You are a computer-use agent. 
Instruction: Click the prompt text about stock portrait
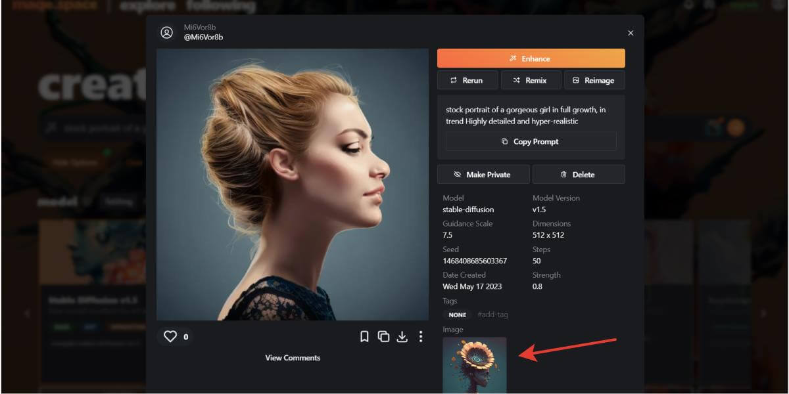[526, 116]
